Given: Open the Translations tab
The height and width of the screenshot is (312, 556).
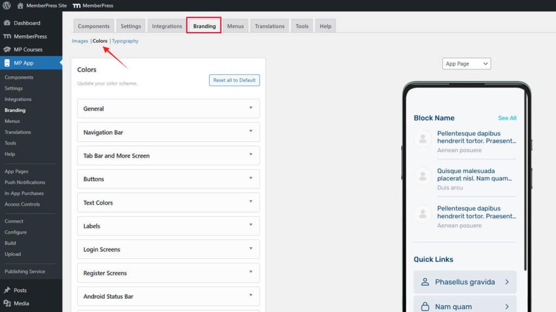Looking at the screenshot, I should [x=269, y=26].
